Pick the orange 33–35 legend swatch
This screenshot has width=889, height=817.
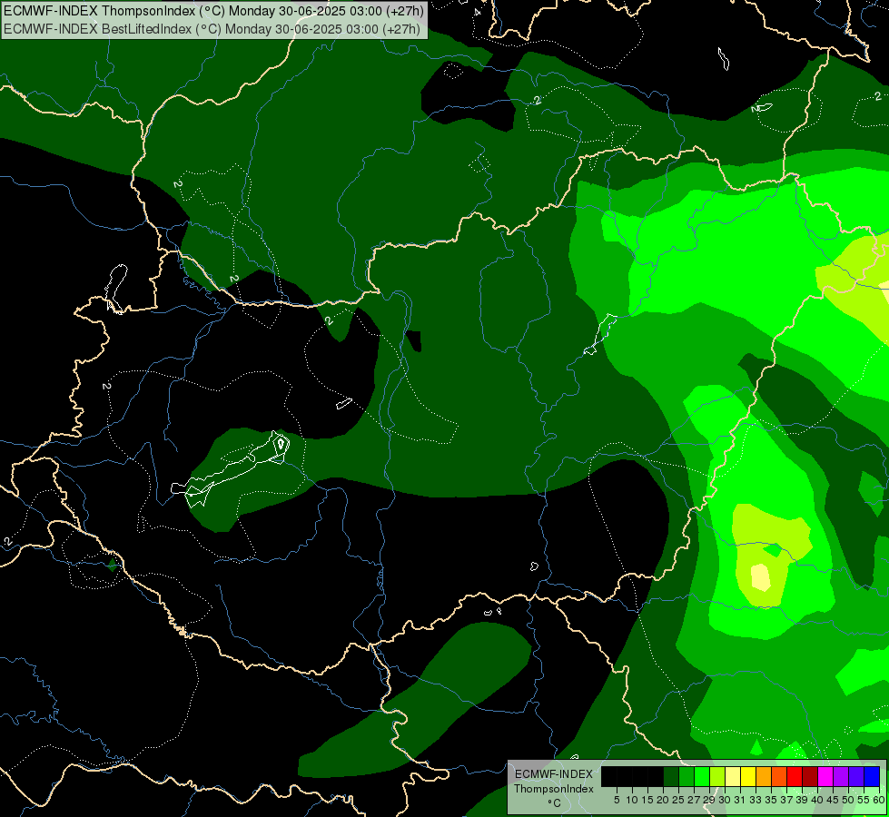point(765,776)
